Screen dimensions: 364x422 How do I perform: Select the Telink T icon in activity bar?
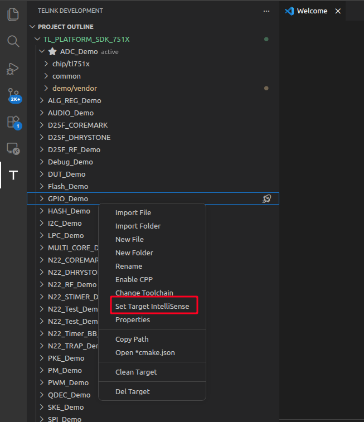(x=13, y=175)
